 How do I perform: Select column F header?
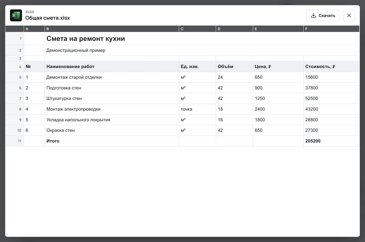tap(332, 29)
